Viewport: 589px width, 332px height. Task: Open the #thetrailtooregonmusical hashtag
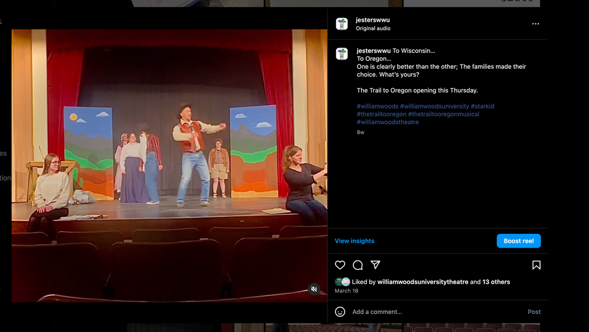click(443, 114)
